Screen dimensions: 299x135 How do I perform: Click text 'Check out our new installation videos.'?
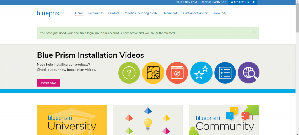click(x=66, y=70)
